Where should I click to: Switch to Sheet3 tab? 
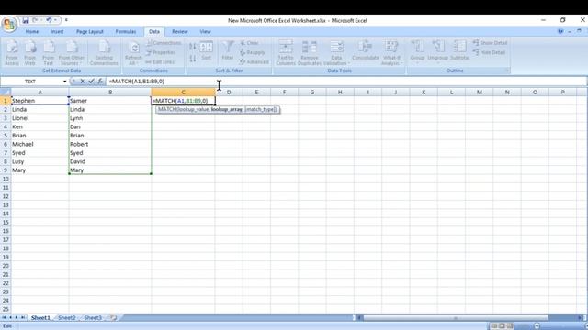click(93, 318)
